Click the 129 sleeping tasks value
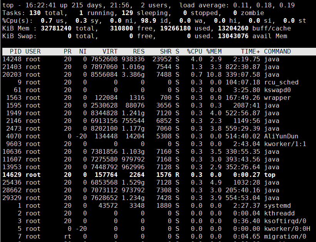 tap(127, 13)
